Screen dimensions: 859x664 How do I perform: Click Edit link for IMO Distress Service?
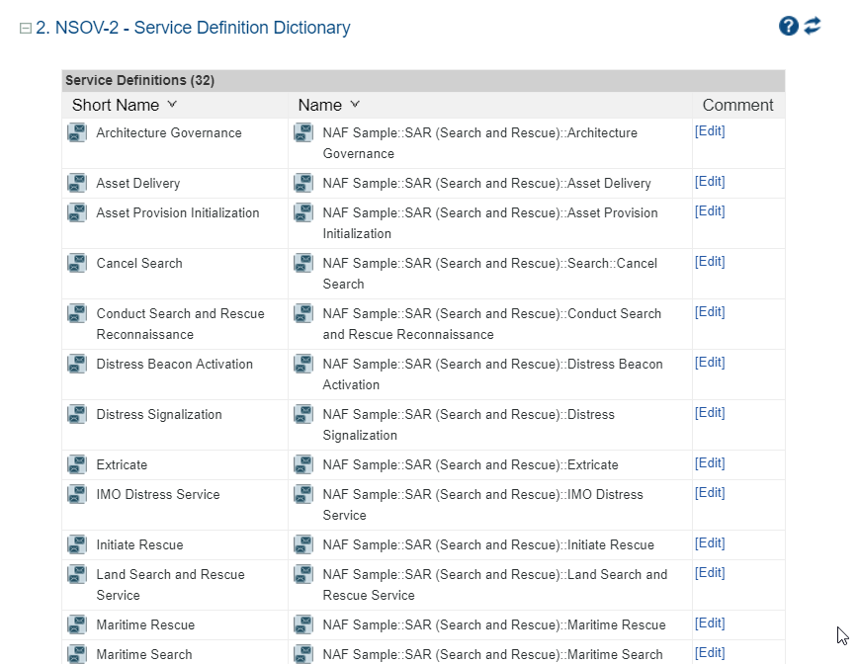tap(710, 493)
